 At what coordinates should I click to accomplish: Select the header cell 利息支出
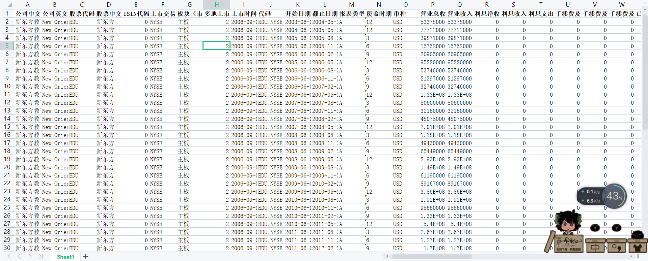coord(541,13)
